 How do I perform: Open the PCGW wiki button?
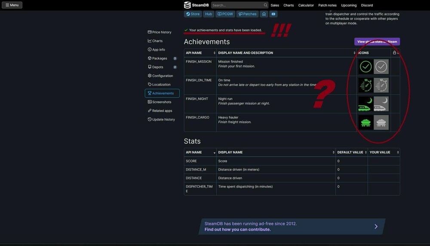225,14
